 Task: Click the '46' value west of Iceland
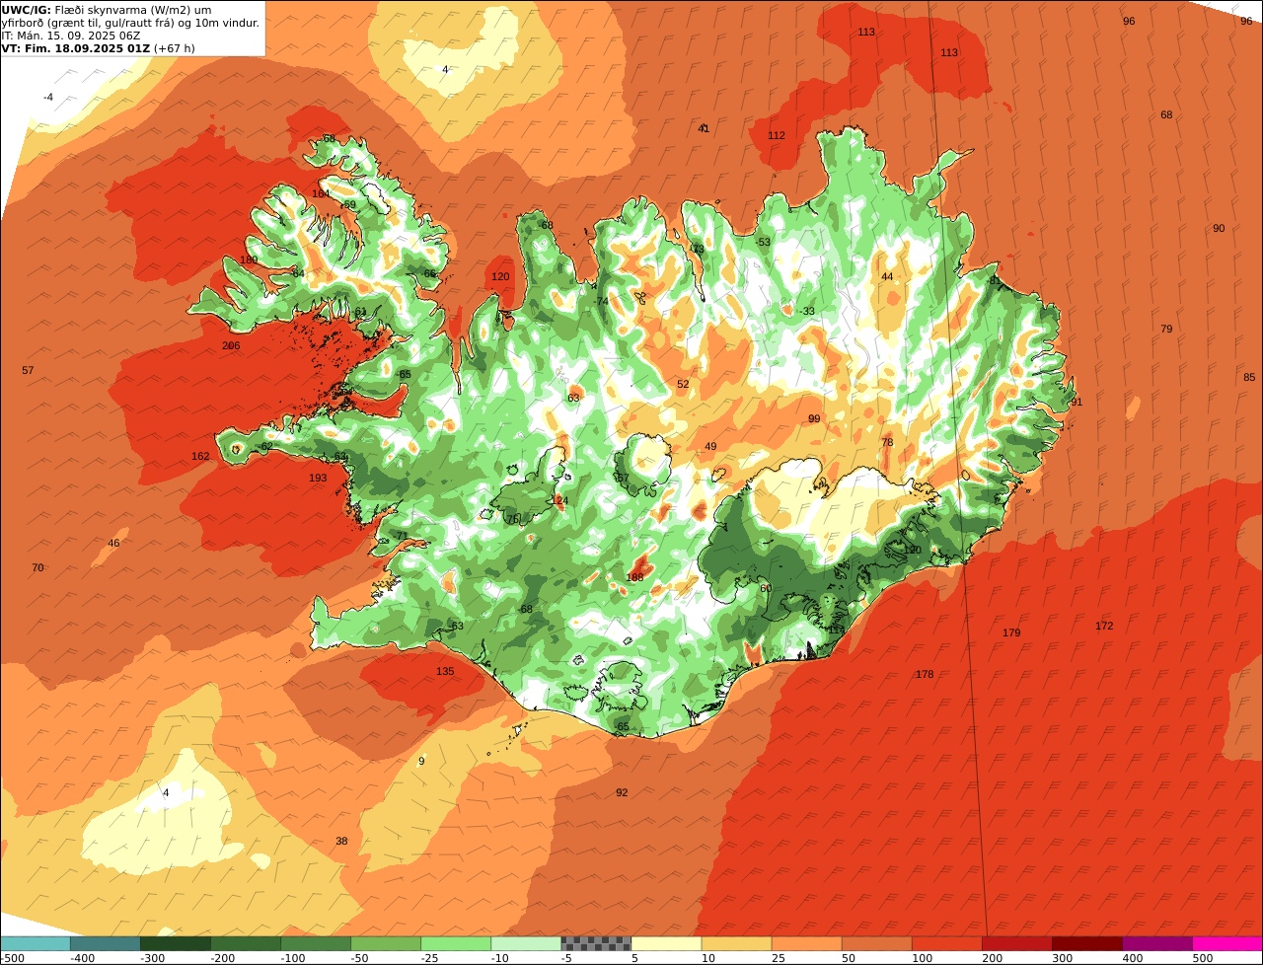pyautogui.click(x=113, y=544)
